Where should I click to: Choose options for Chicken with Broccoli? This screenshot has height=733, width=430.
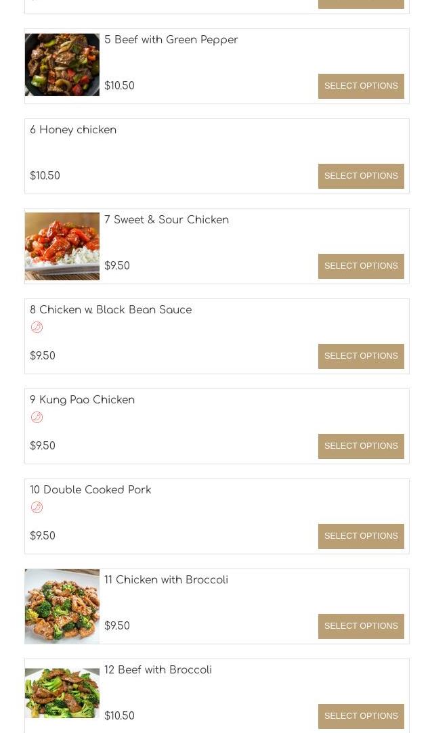point(361,626)
